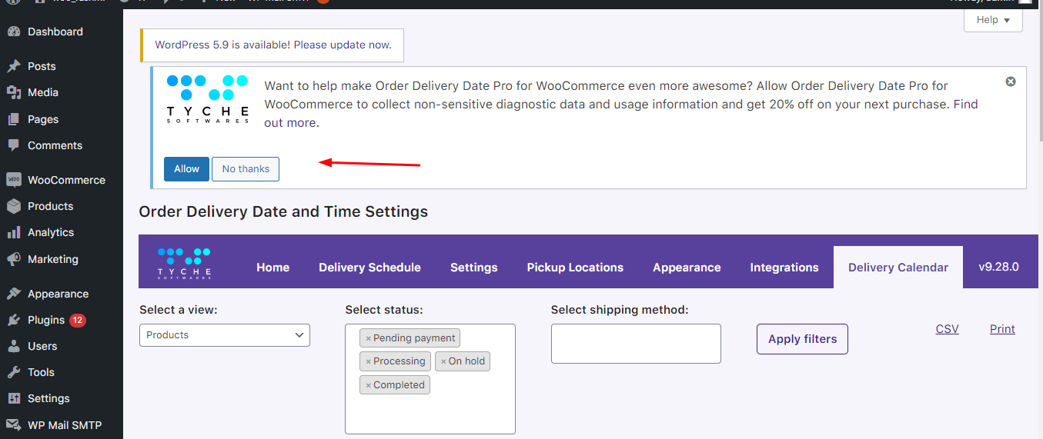Click the Plugins plug icon
1043x439 pixels.
[14, 320]
